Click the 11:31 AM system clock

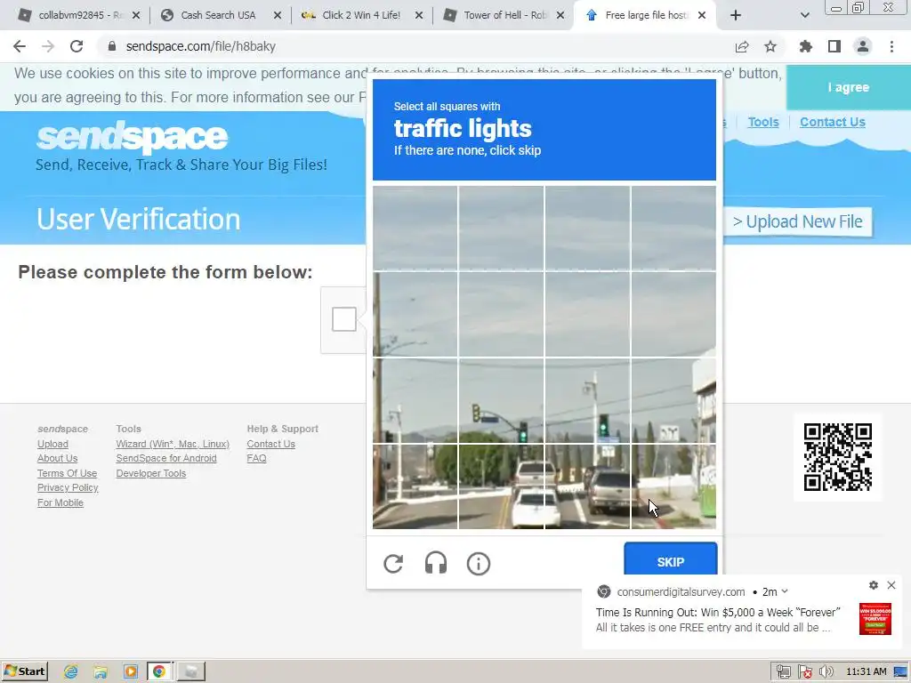click(x=867, y=672)
